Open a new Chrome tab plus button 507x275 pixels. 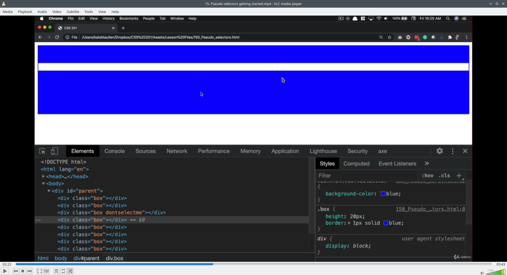click(123, 28)
